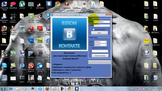Viewport: 162px width, 91px height.
Task: Open the VKLife desktop shortcut
Action: pos(4,79)
